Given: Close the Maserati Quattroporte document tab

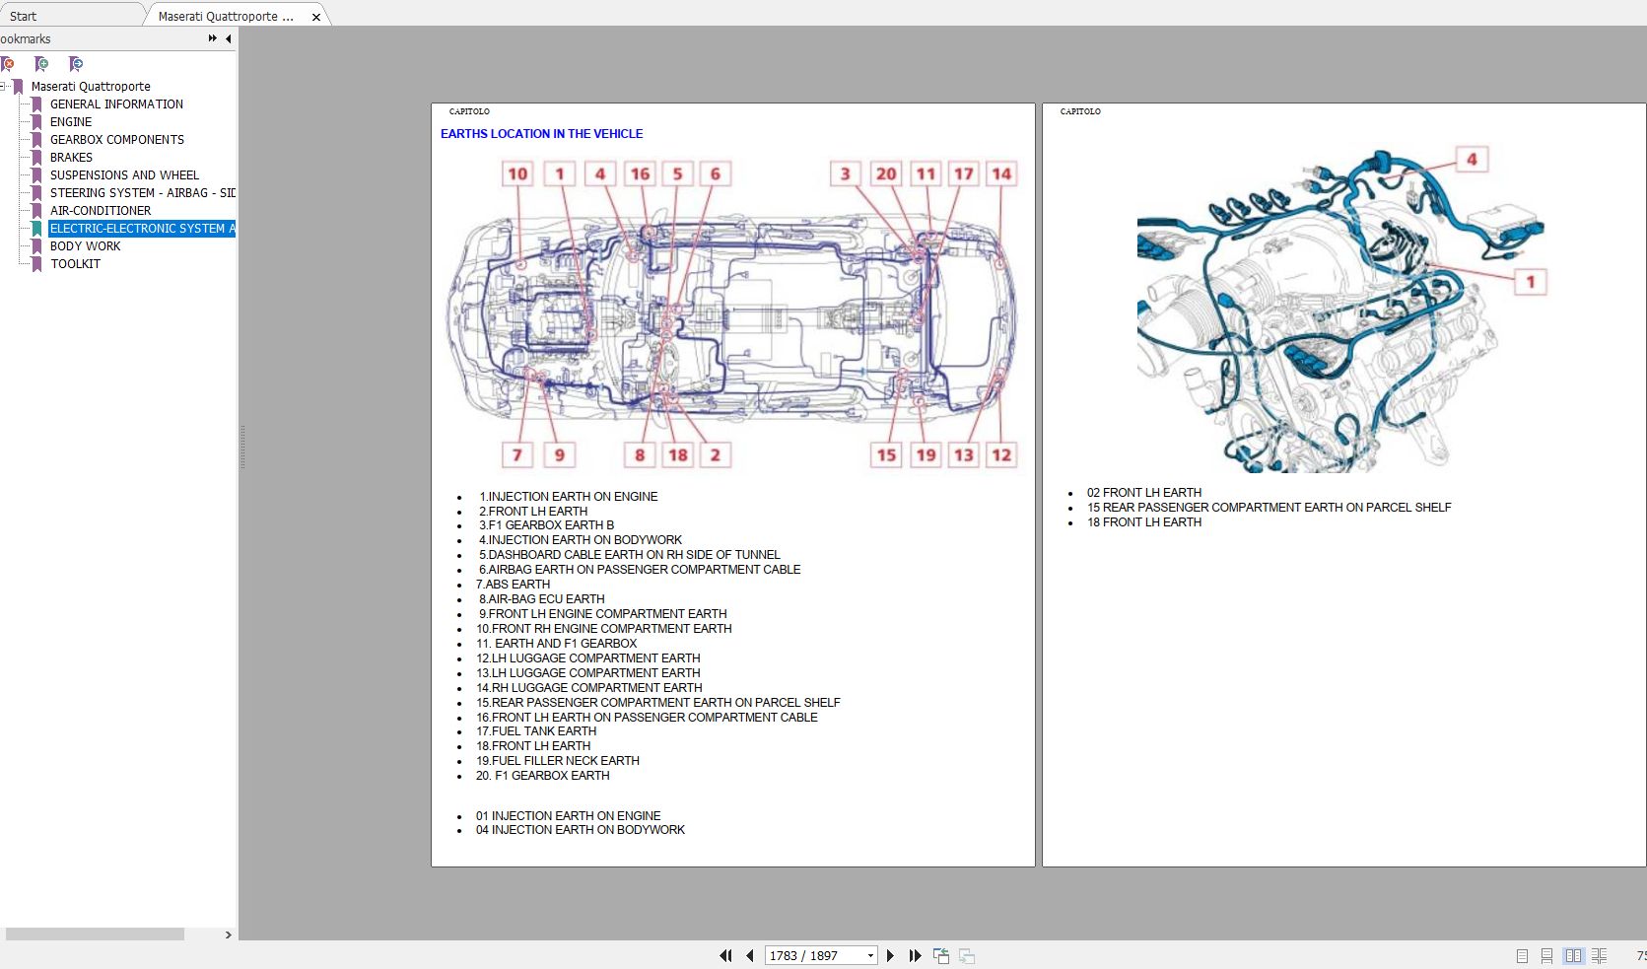Looking at the screenshot, I should pos(315,17).
